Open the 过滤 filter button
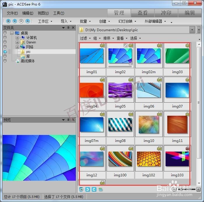Viewport: 204px width, 202px height. pyautogui.click(x=85, y=38)
